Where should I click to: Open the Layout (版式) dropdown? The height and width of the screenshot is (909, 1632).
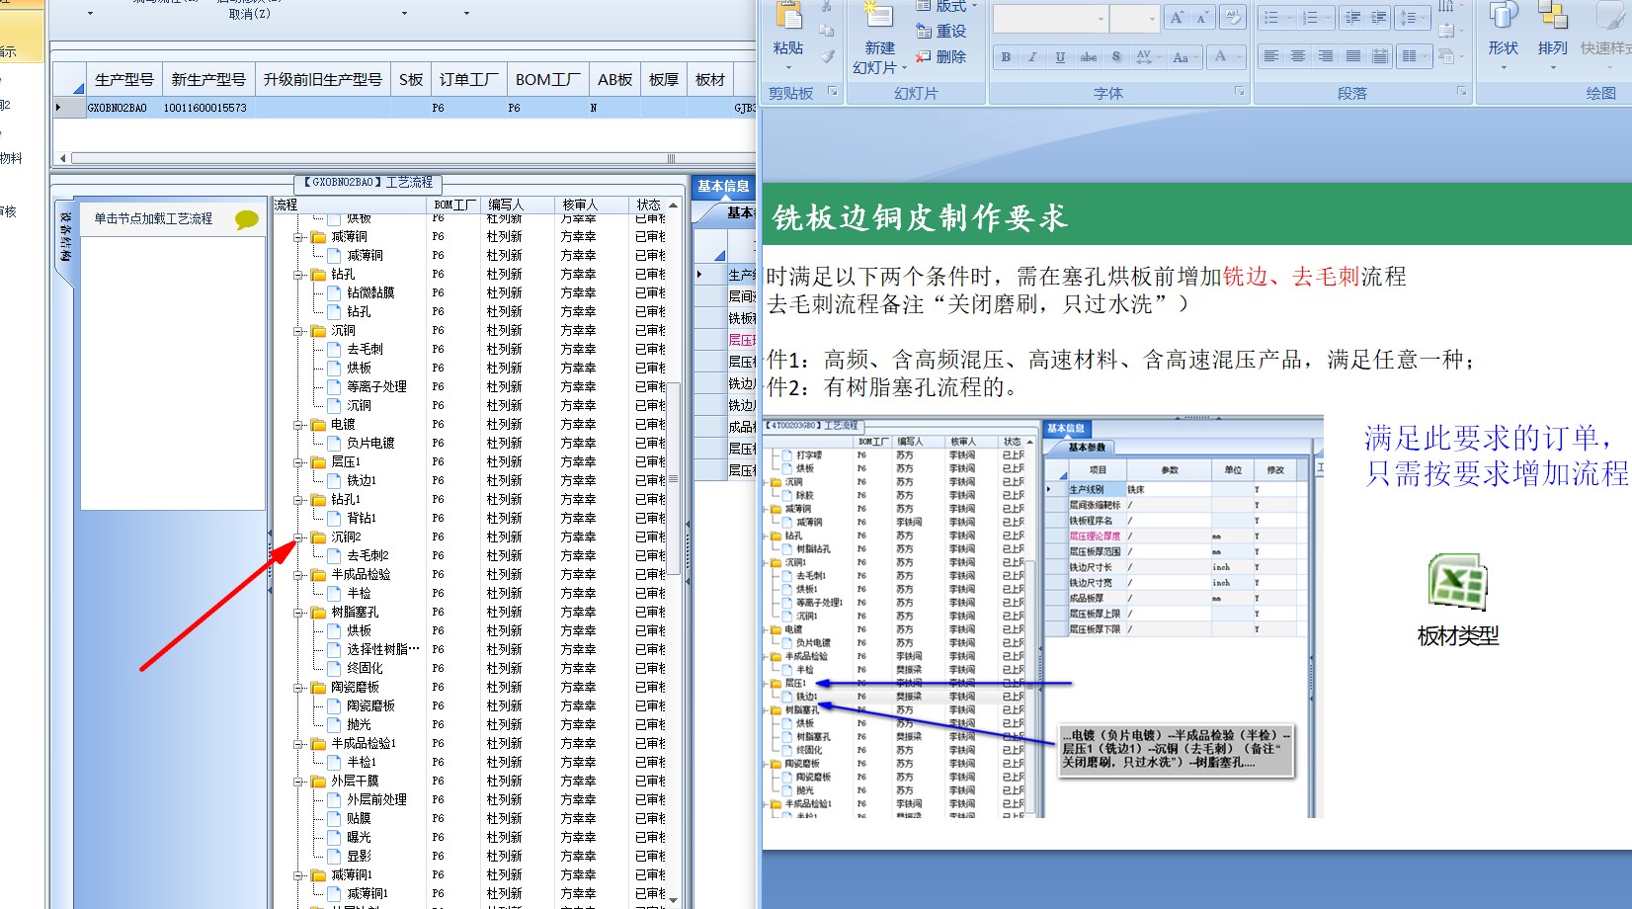click(x=946, y=6)
